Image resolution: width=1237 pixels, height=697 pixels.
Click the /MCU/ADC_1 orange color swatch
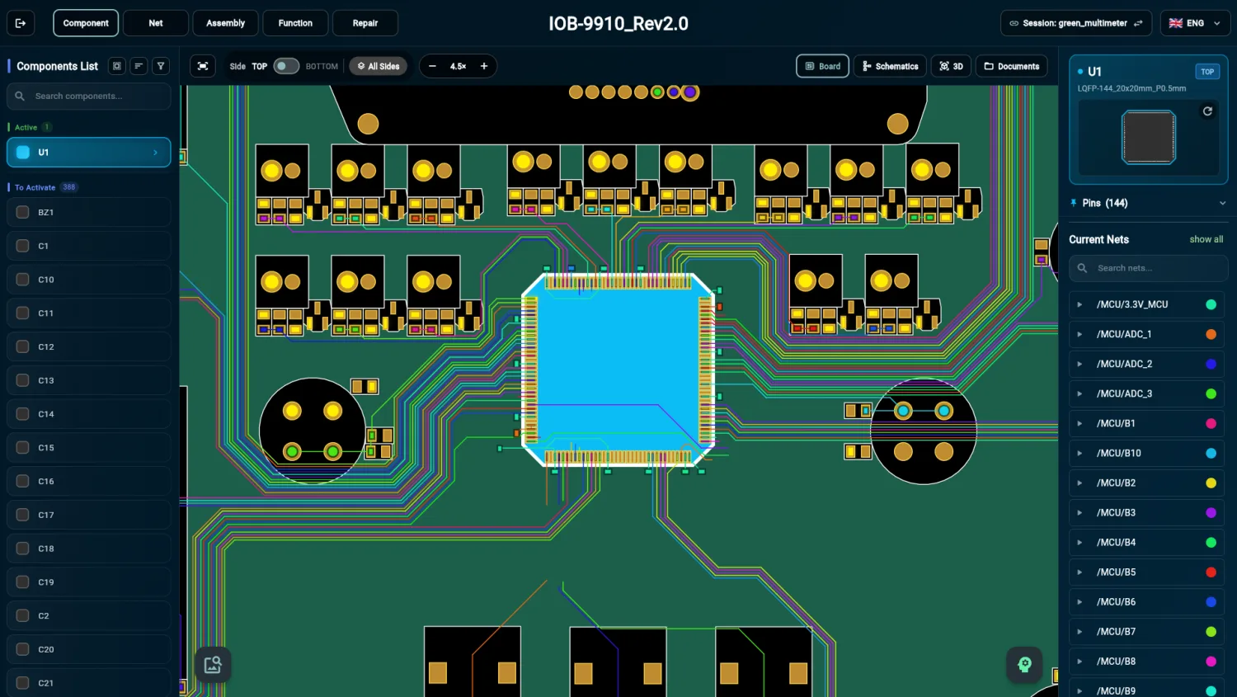[x=1211, y=334]
